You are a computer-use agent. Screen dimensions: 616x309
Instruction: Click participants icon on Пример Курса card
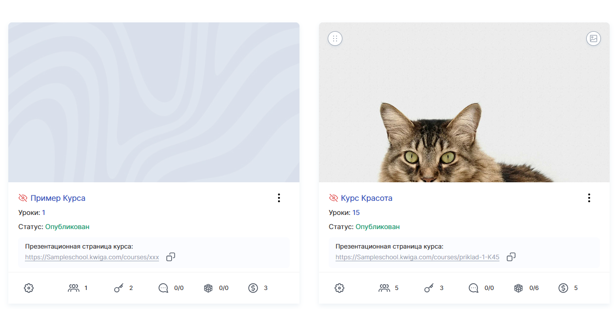[74, 288]
